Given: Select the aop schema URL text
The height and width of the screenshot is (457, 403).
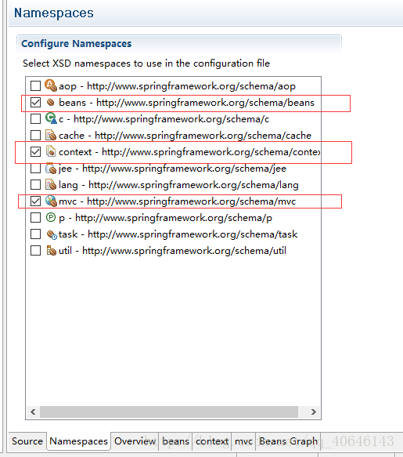Looking at the screenshot, I should click(x=191, y=86).
